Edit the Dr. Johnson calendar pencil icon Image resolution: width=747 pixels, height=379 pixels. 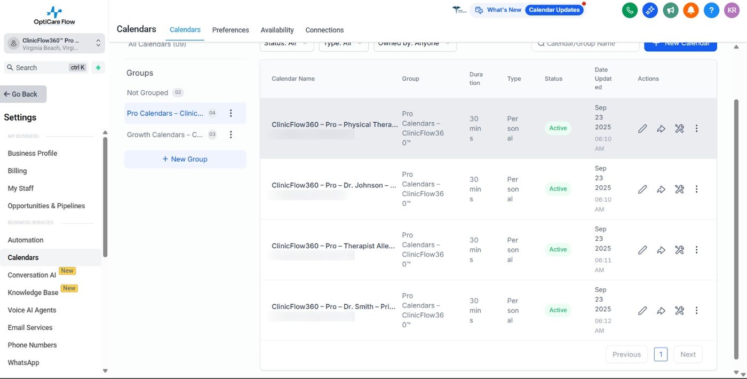(642, 189)
